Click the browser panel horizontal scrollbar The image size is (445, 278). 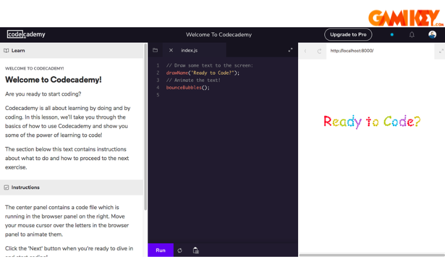[372, 255]
